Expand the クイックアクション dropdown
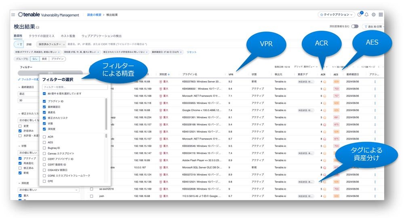This screenshot has height=220, width=404. pos(336,15)
